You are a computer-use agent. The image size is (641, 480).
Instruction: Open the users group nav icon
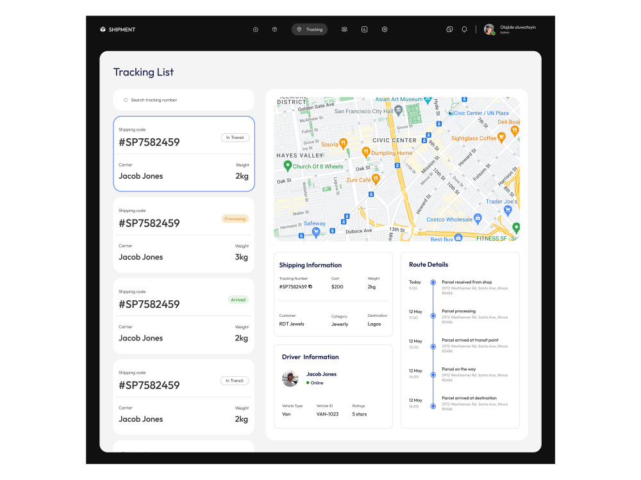click(344, 29)
